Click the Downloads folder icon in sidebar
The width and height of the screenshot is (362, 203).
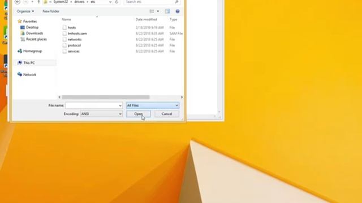pyautogui.click(x=23, y=33)
